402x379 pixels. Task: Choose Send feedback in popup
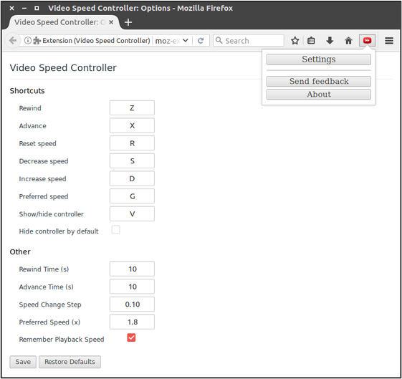319,82
